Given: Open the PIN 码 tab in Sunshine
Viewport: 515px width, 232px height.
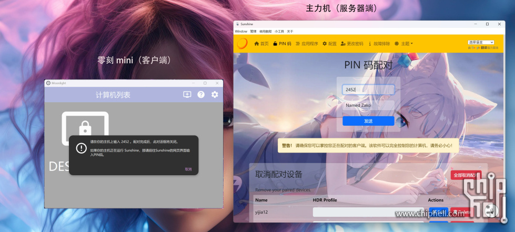Looking at the screenshot, I should 282,44.
